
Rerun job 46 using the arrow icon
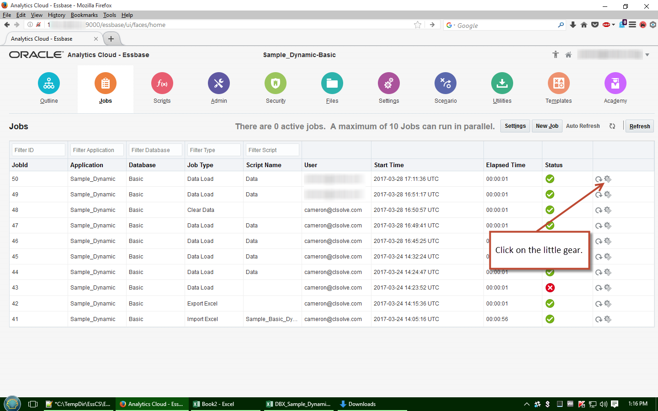[x=599, y=242]
